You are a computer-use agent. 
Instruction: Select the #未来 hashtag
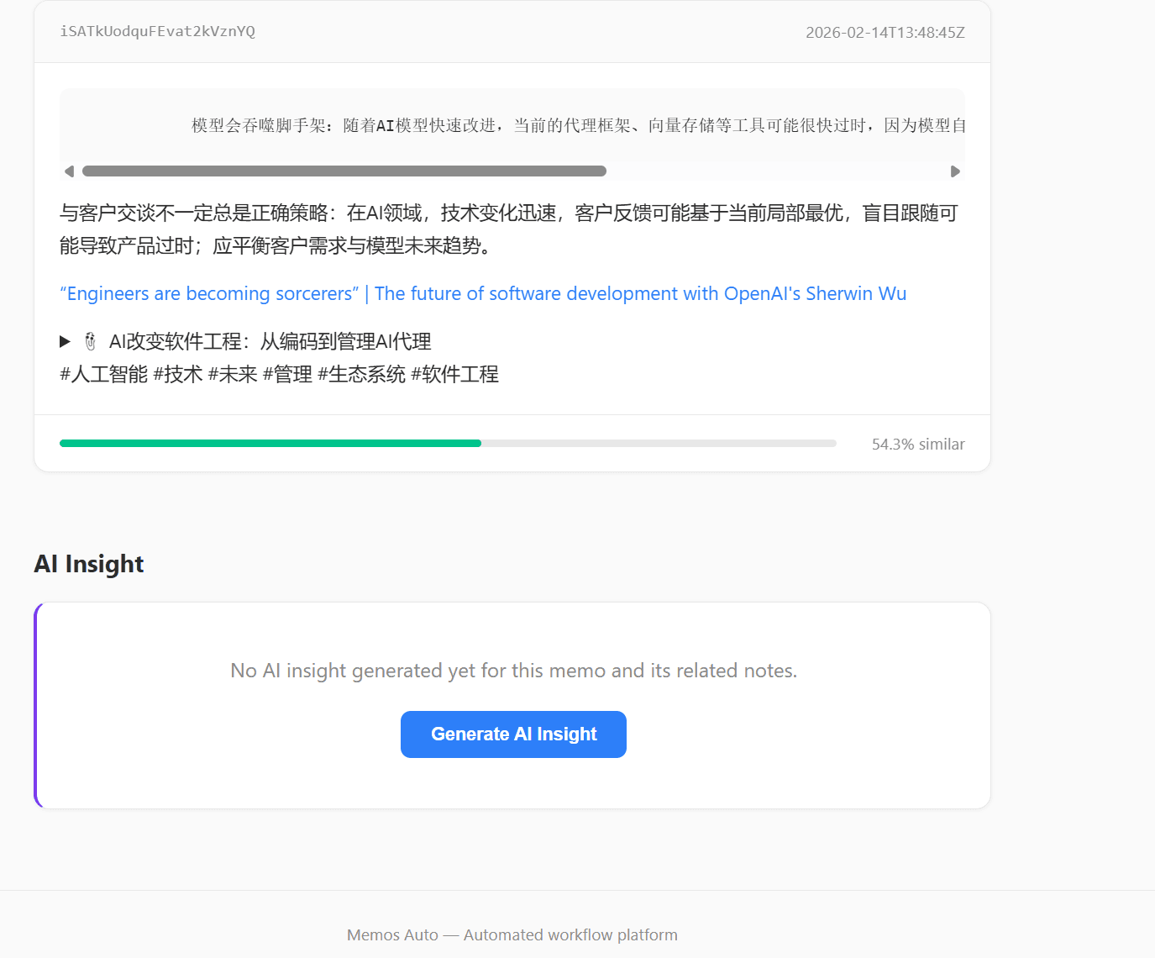(x=233, y=374)
